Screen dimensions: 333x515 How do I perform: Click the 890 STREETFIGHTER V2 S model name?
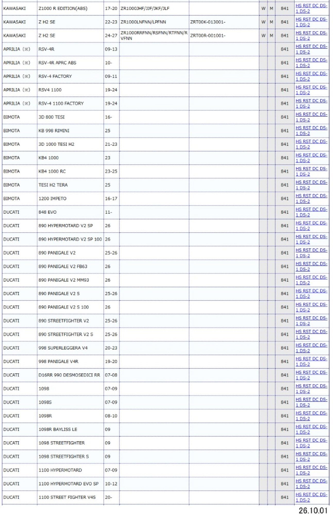tap(66, 334)
